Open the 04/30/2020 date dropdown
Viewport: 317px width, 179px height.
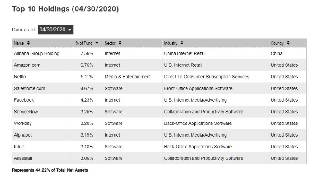click(x=56, y=30)
